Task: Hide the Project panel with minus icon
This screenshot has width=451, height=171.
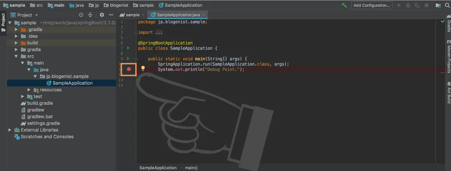Action: (x=111, y=15)
